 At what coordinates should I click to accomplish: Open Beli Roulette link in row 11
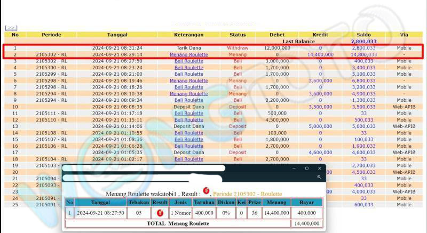coord(189,113)
